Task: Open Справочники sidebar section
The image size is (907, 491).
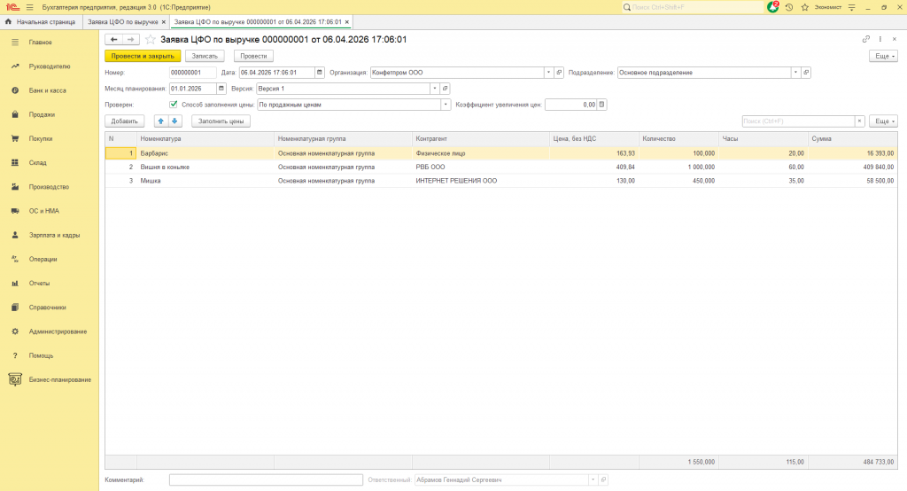Action: point(48,308)
